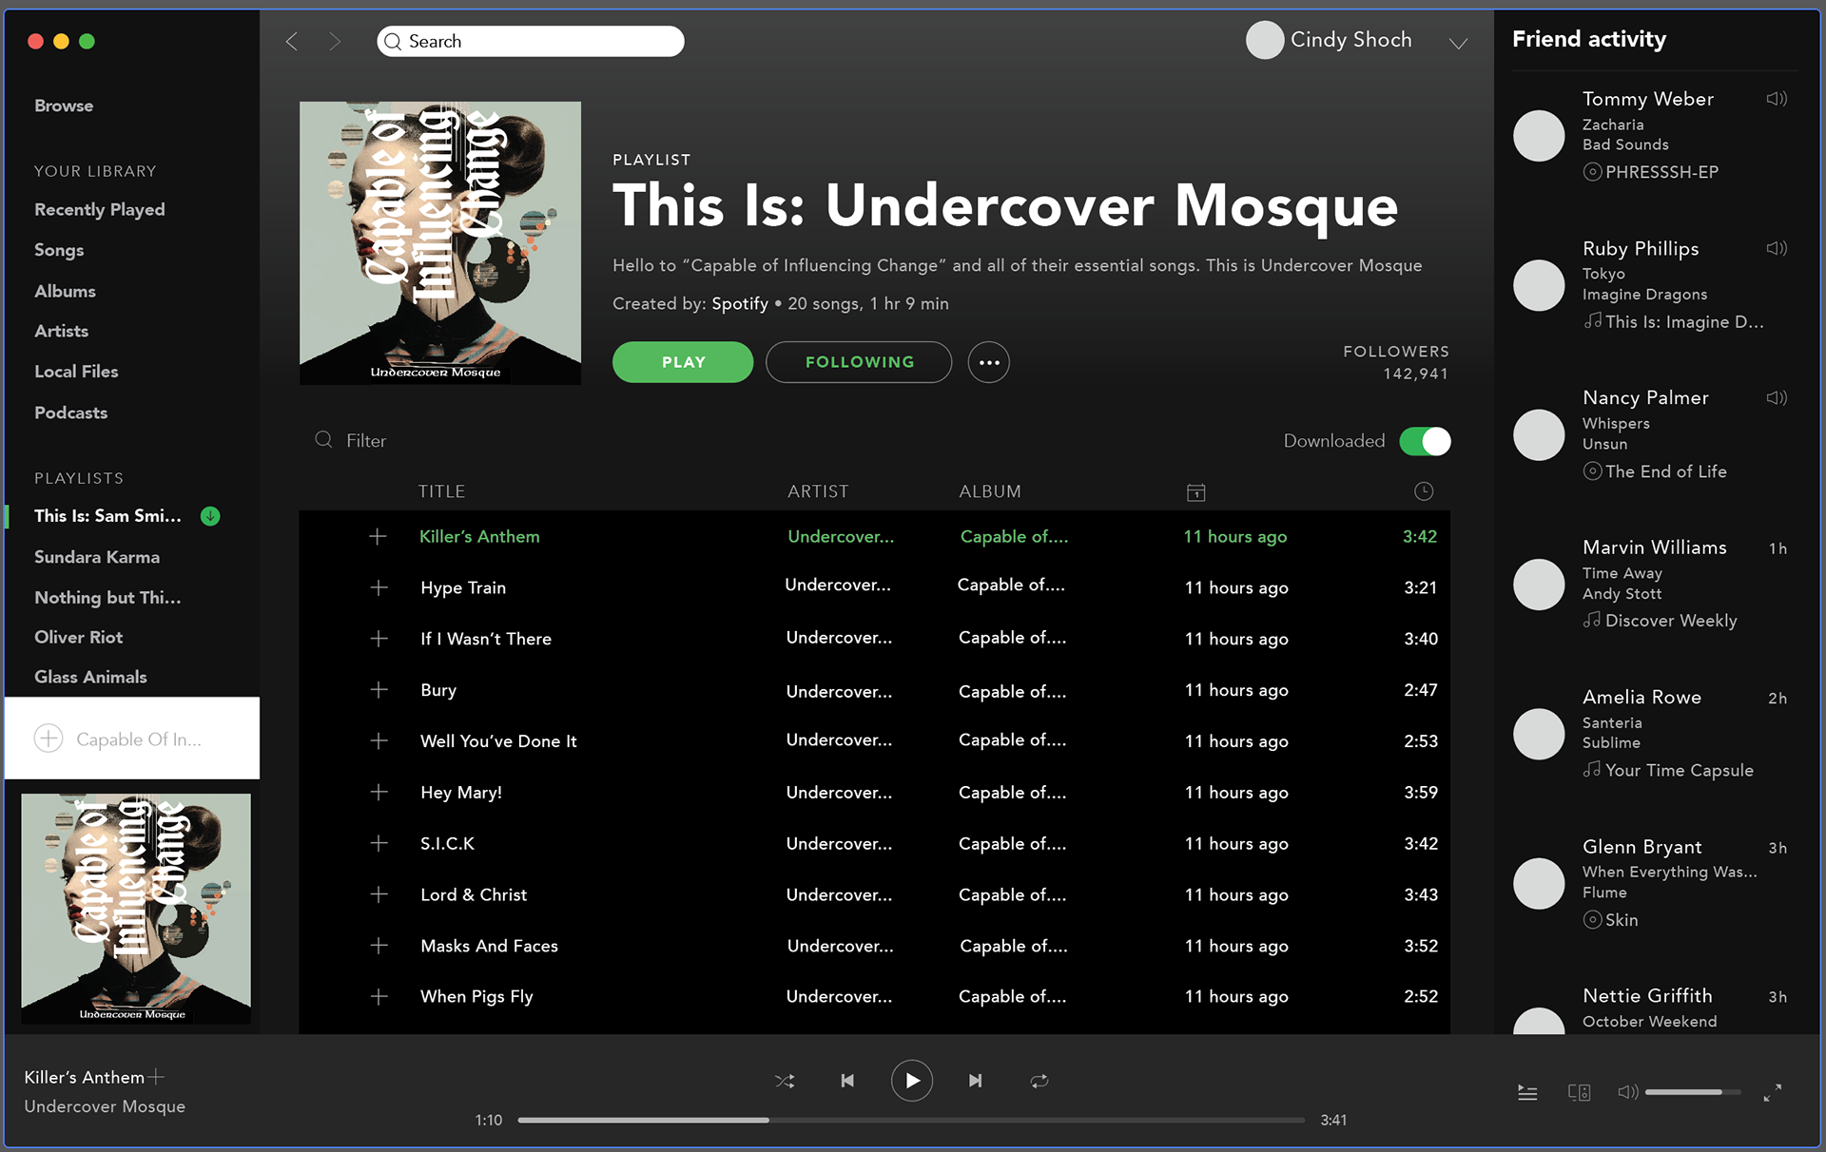Skip to the next track
The image size is (1826, 1152).
[975, 1081]
